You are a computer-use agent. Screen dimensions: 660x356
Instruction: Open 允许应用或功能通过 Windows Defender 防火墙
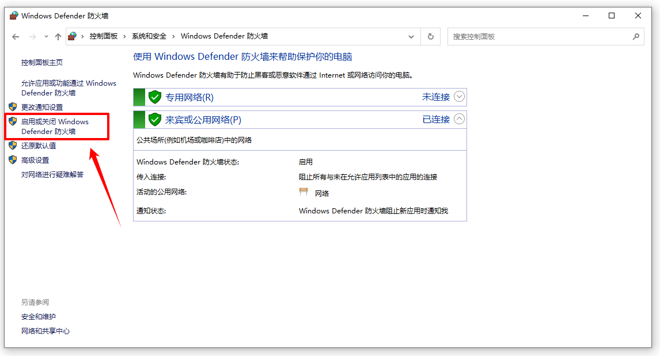(x=69, y=88)
